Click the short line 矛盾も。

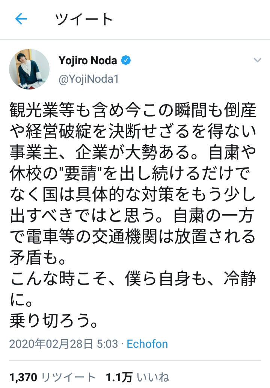[x=38, y=257]
